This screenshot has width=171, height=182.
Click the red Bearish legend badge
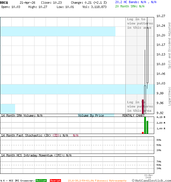(55, 181)
